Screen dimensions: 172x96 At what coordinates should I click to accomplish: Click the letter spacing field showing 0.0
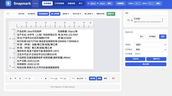[66, 78]
